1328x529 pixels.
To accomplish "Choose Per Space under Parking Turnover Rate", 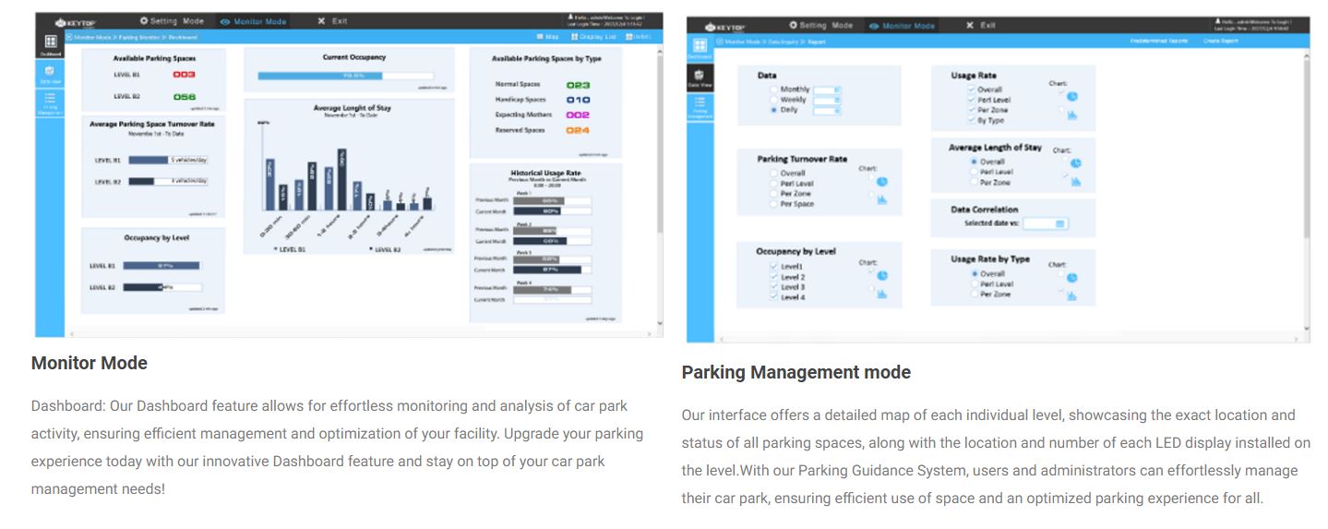I will click(x=773, y=204).
